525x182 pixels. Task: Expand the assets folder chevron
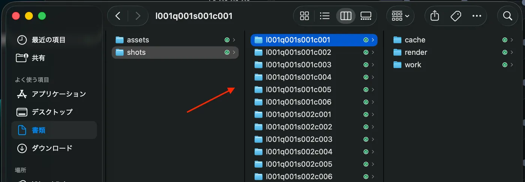(x=234, y=40)
